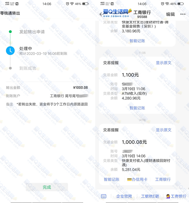Open the 企业官网 bottom menu

point(124,196)
